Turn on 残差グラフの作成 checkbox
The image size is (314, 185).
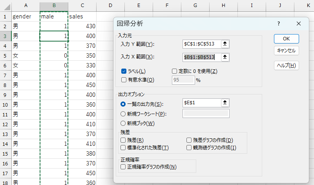tap(189, 140)
